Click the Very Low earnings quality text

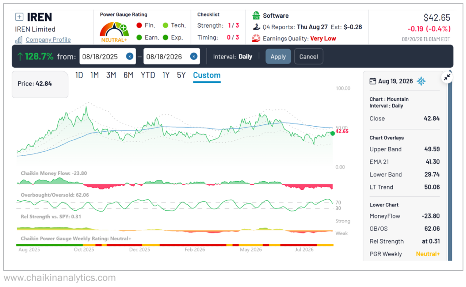323,39
